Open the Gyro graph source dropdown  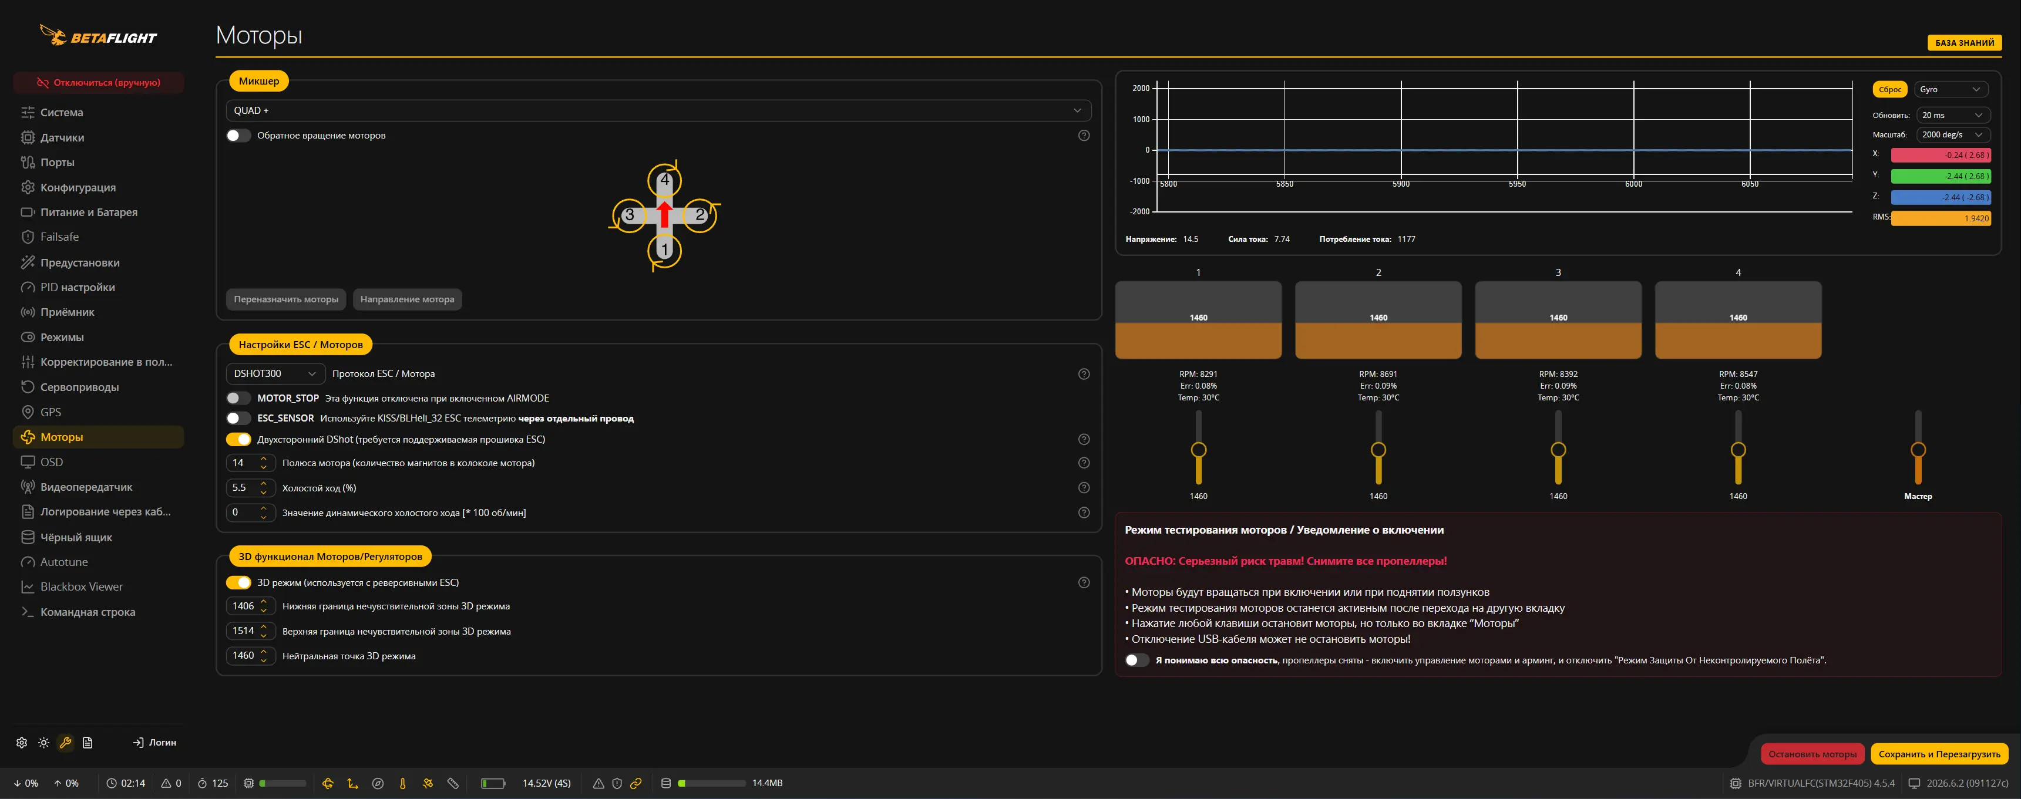pyautogui.click(x=1952, y=89)
